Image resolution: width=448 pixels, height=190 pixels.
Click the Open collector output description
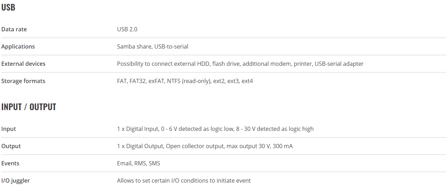205,146
